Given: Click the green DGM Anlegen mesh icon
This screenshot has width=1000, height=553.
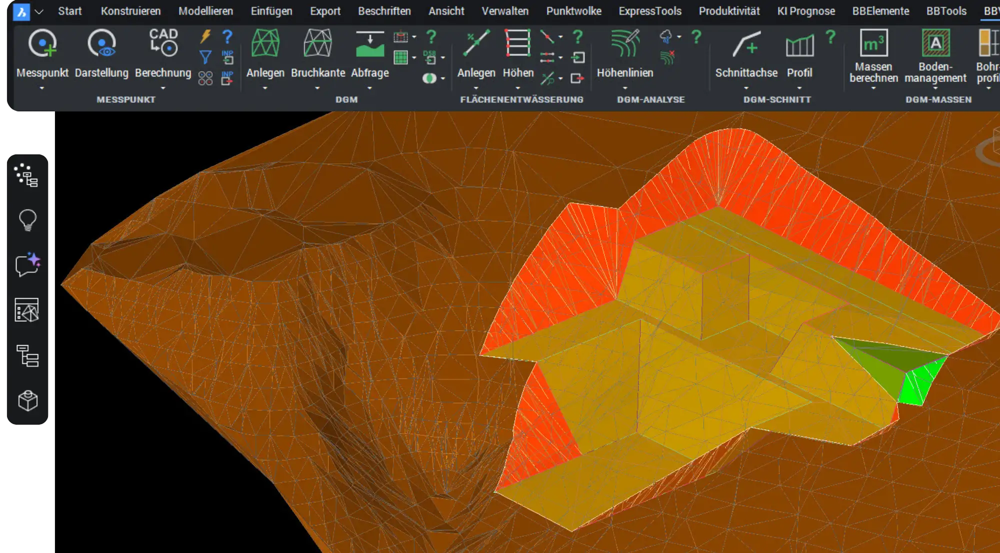Looking at the screenshot, I should click(265, 43).
